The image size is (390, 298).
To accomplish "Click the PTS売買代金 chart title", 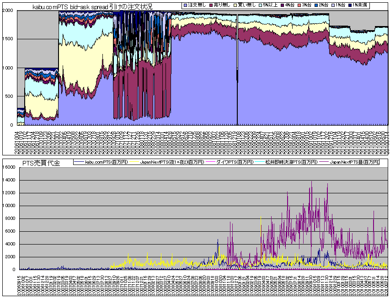I will pos(41,163).
